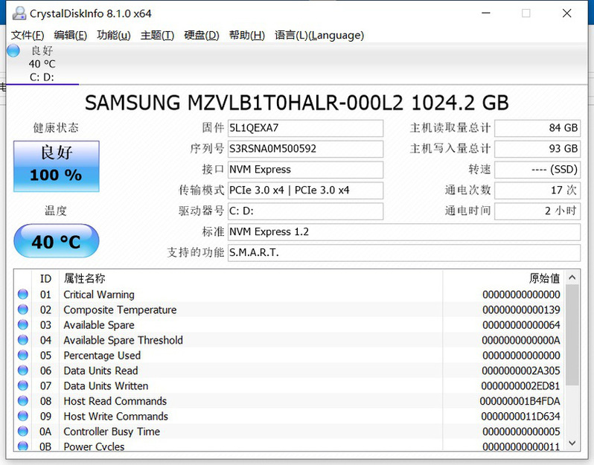
Task: Click the power on hours value 2 小时
Action: (537, 211)
